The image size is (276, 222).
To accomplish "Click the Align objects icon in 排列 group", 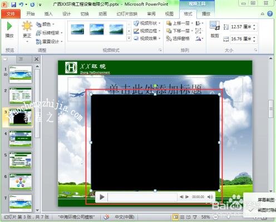I will [199, 23].
